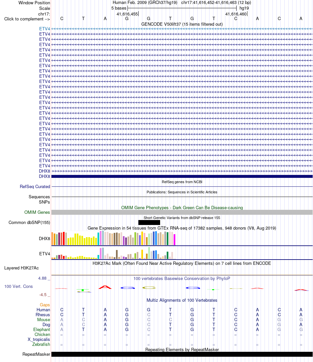Click the OMIM Genes track label
The image size is (313, 362).
coord(37,212)
